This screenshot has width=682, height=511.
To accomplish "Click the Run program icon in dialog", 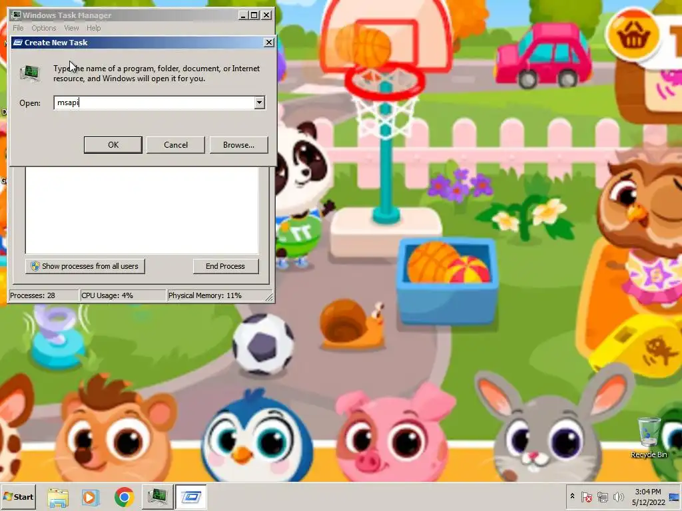I will click(30, 73).
